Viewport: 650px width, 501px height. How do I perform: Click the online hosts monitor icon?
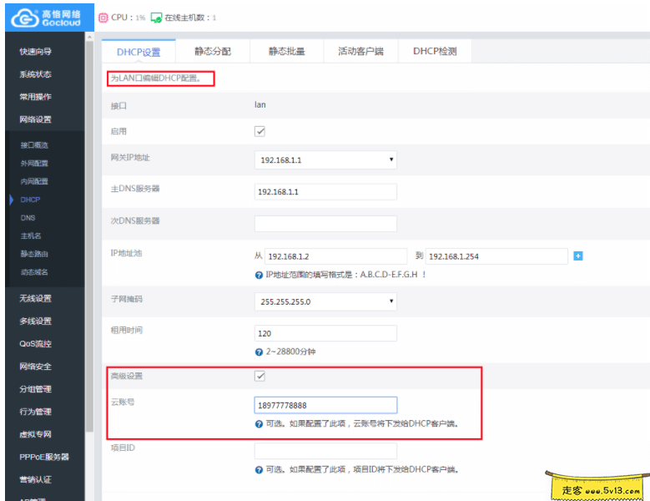(x=156, y=18)
